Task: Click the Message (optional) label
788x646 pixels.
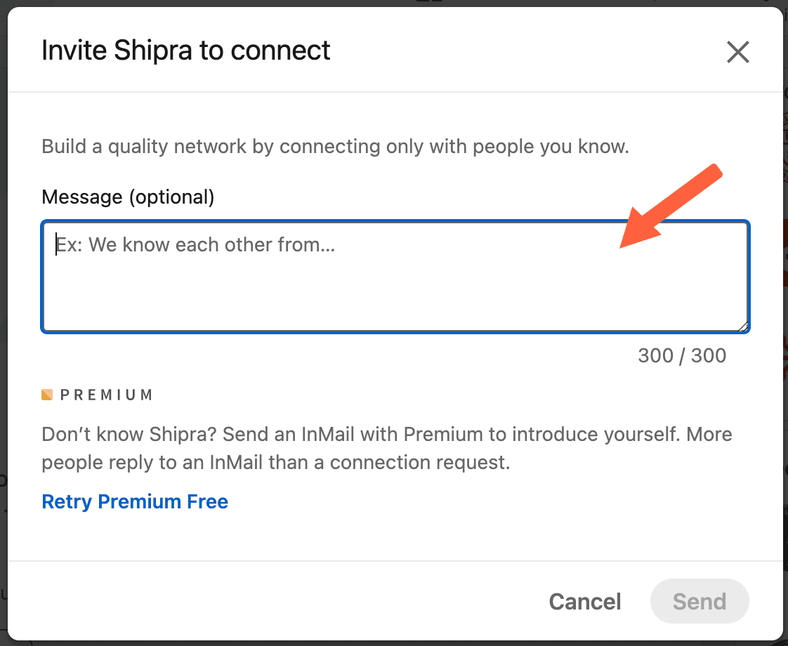Action: 128,197
